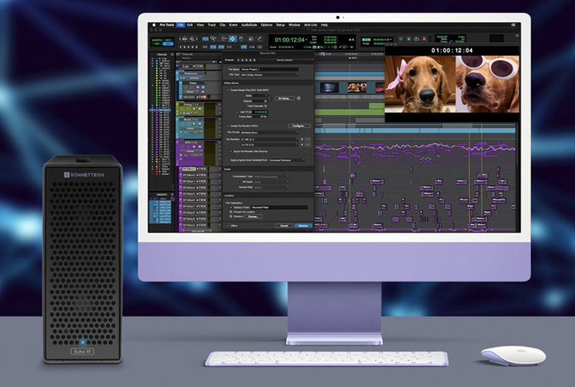Click the remove button beside 2.0 DX re-render
Viewport: 575px width, 387px height.
[308, 145]
